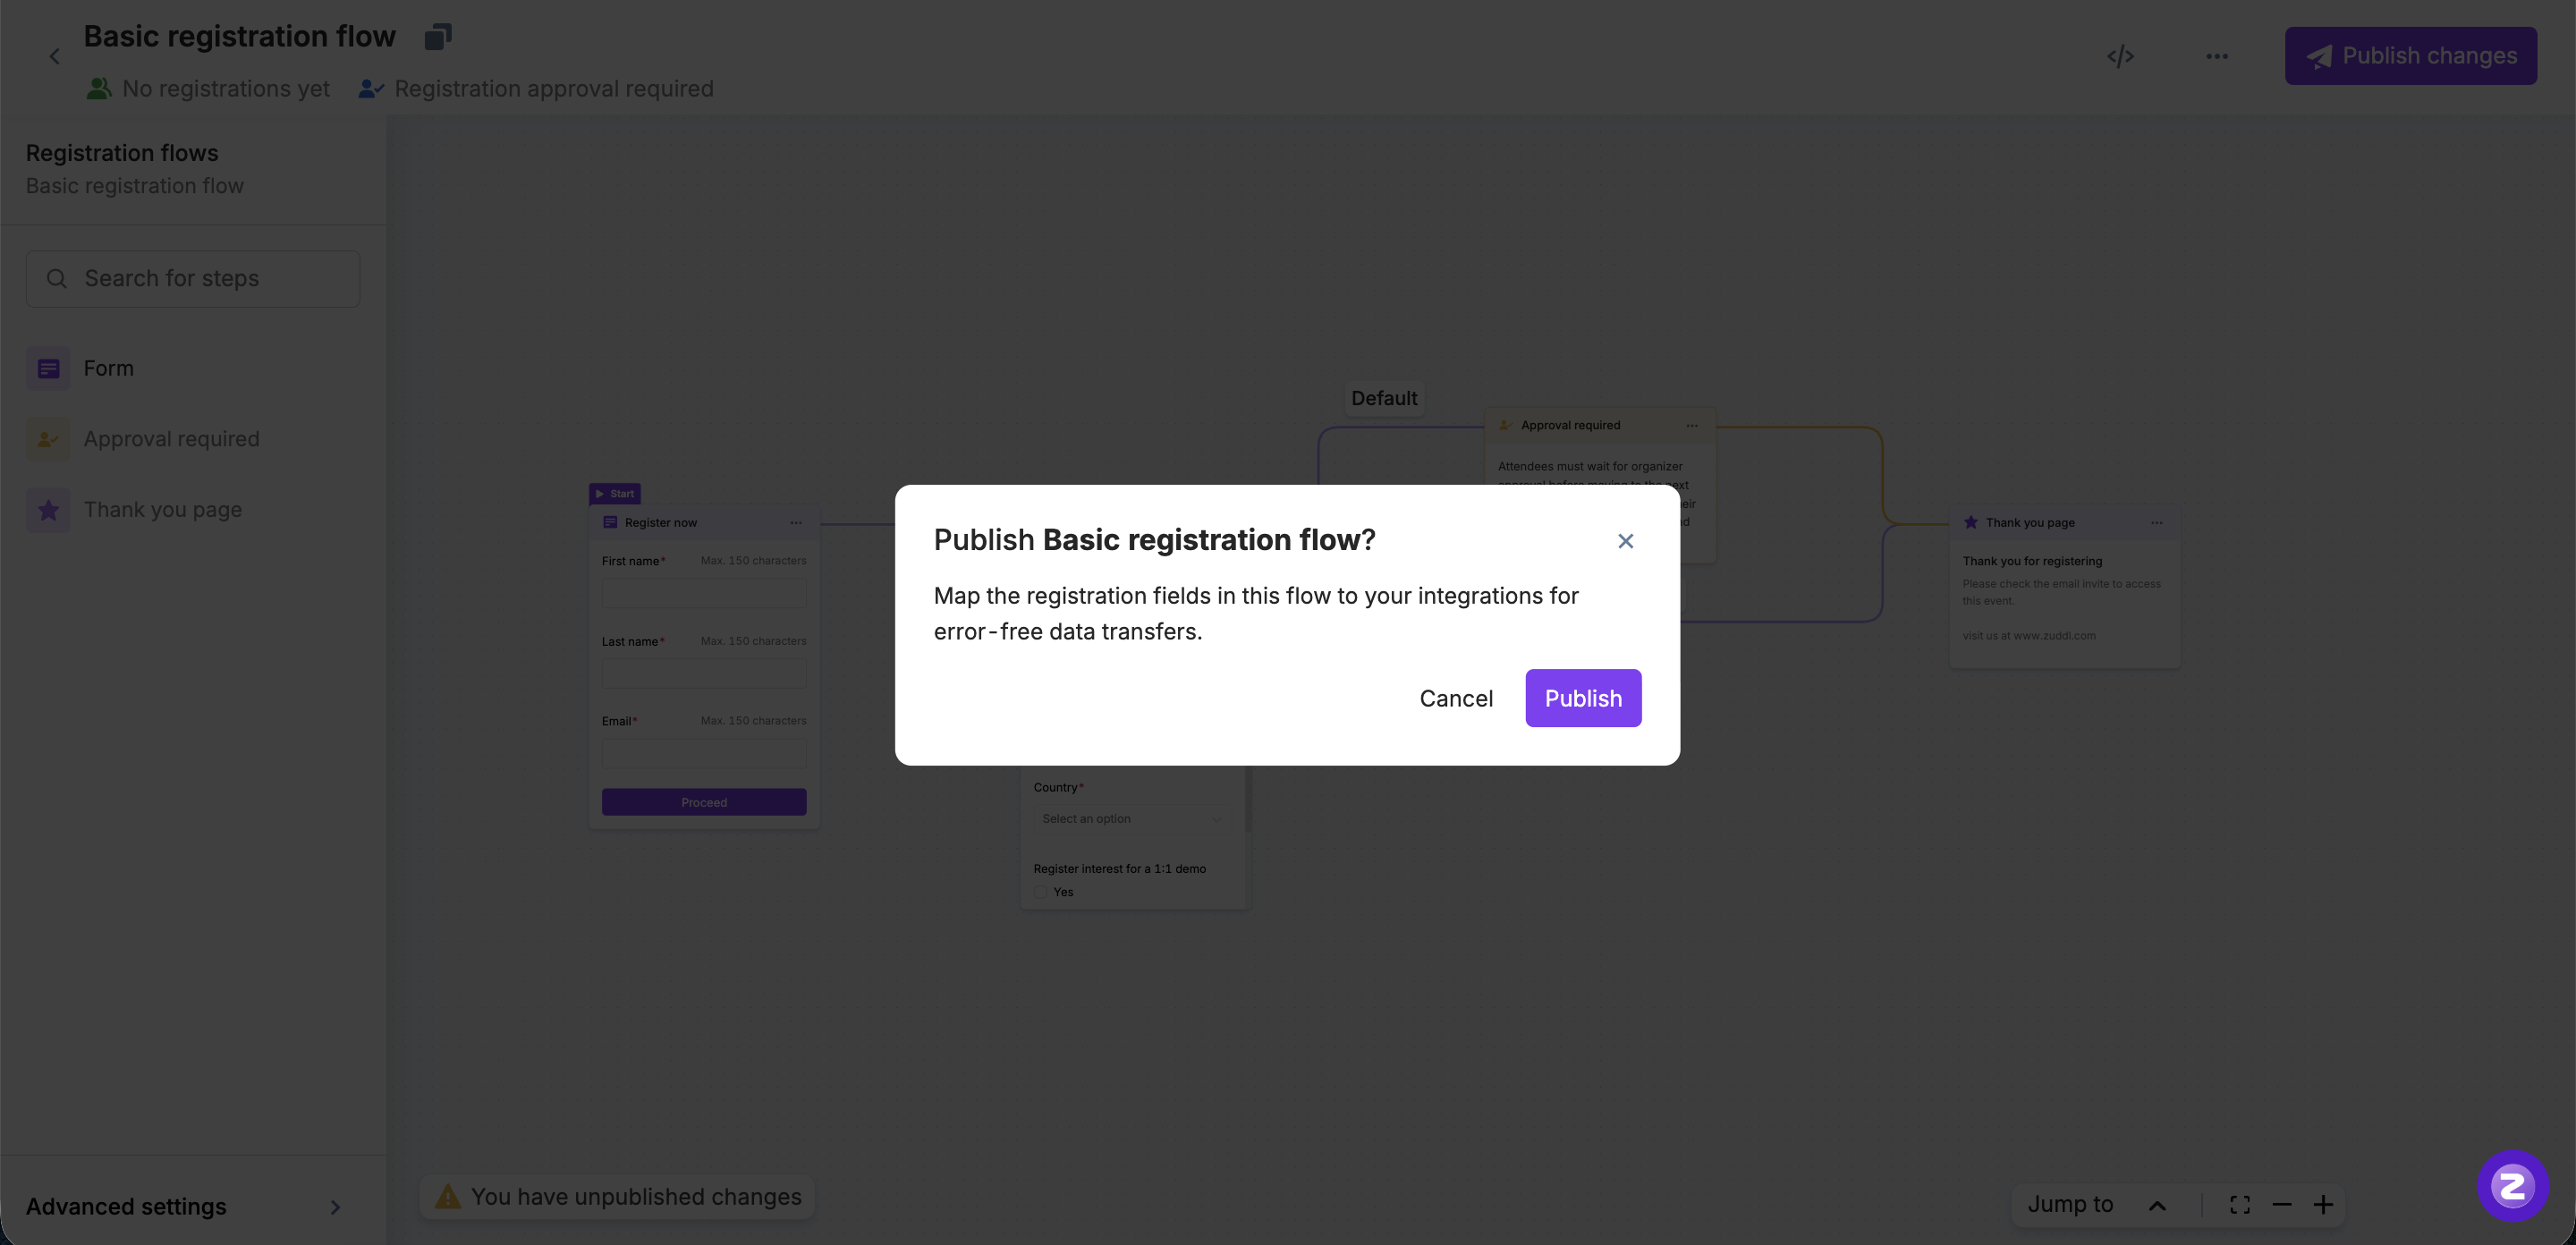Open the three-dots more options menu
Viewport: 2576px width, 1245px height.
pyautogui.click(x=2216, y=56)
